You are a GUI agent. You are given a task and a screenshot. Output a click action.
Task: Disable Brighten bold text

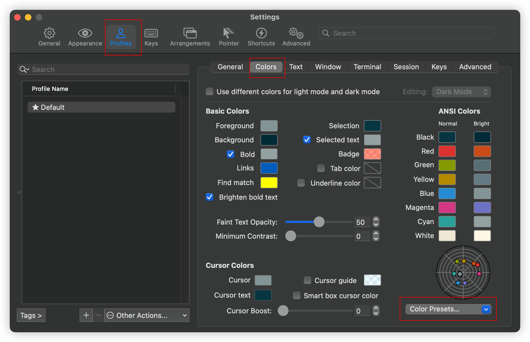tap(210, 197)
